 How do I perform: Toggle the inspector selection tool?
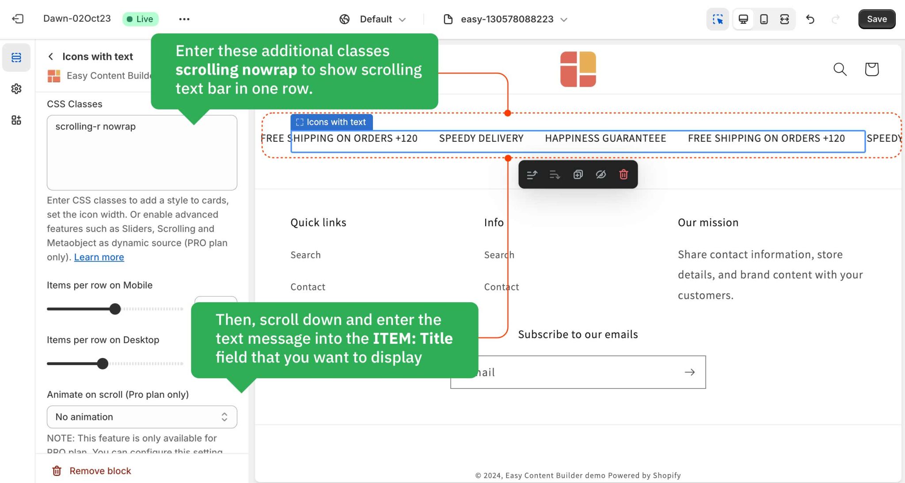[718, 19]
